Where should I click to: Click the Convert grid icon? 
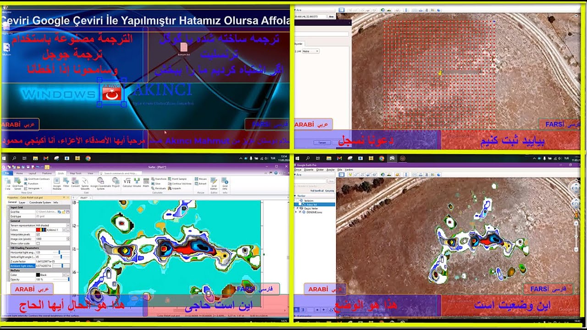pos(75,181)
